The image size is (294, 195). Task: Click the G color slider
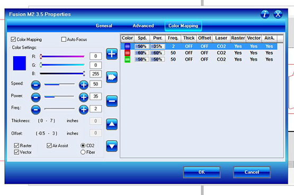click(63, 65)
